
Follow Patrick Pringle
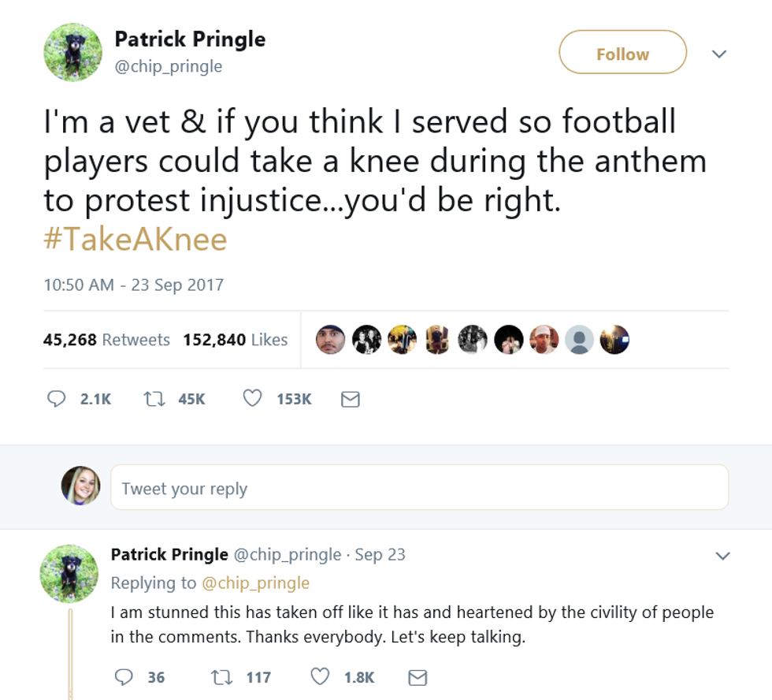click(622, 54)
